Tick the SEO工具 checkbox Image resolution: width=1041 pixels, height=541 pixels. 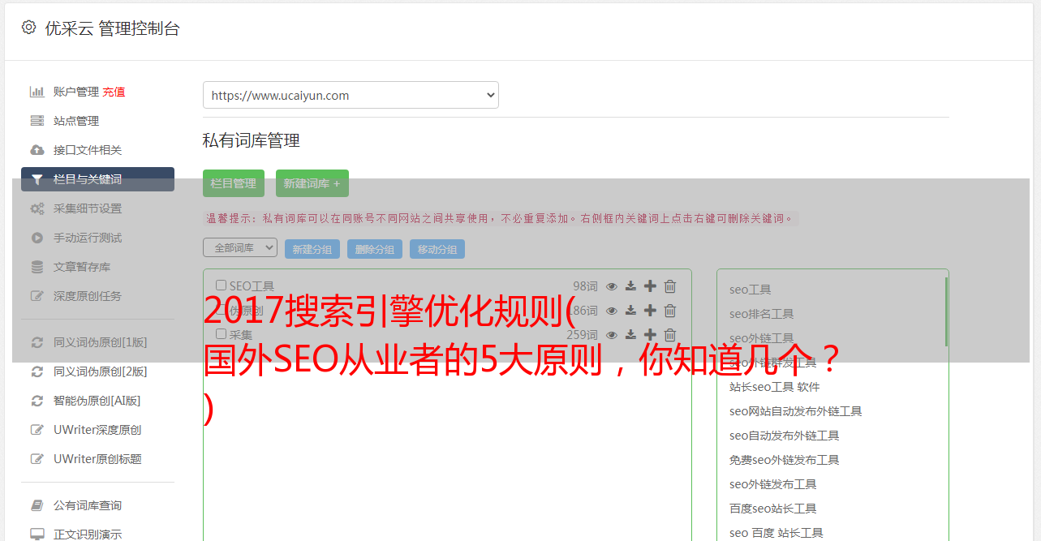221,286
